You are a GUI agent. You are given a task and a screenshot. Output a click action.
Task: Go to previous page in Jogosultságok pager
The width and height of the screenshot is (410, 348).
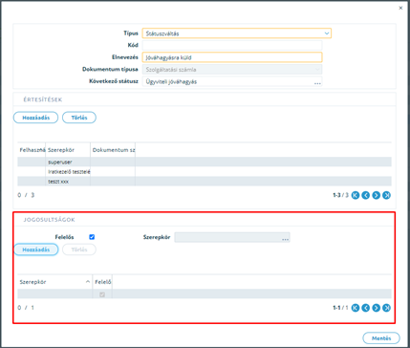pyautogui.click(x=366, y=308)
